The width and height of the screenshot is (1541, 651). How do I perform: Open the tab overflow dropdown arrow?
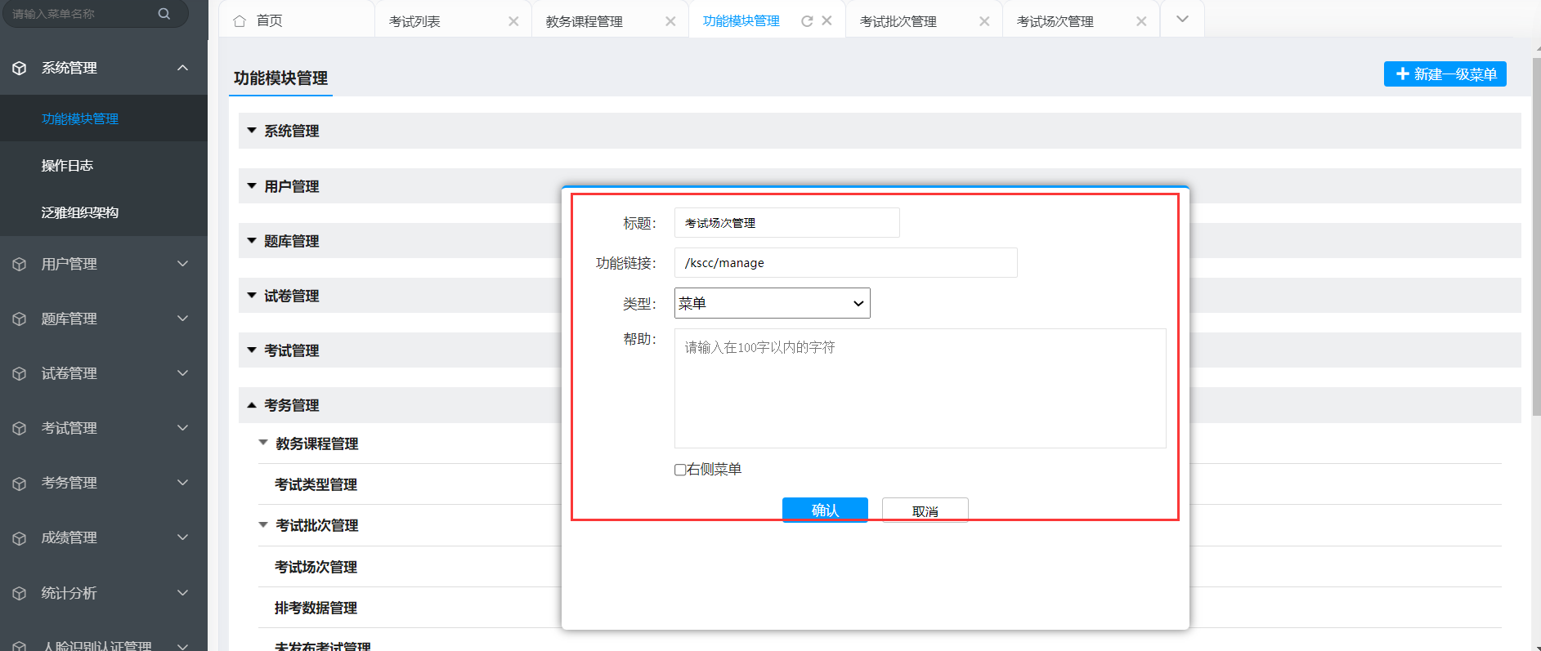pos(1182,19)
